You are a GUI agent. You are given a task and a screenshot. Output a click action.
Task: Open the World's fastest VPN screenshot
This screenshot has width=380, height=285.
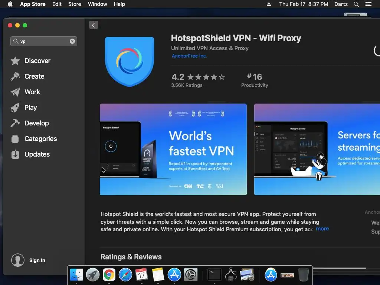click(173, 149)
